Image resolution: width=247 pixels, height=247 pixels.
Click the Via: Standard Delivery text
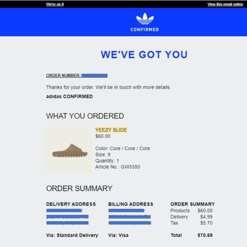coord(72,235)
